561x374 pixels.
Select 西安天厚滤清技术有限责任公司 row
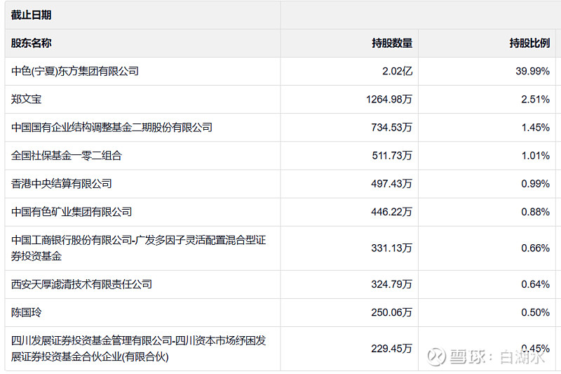[81, 284]
